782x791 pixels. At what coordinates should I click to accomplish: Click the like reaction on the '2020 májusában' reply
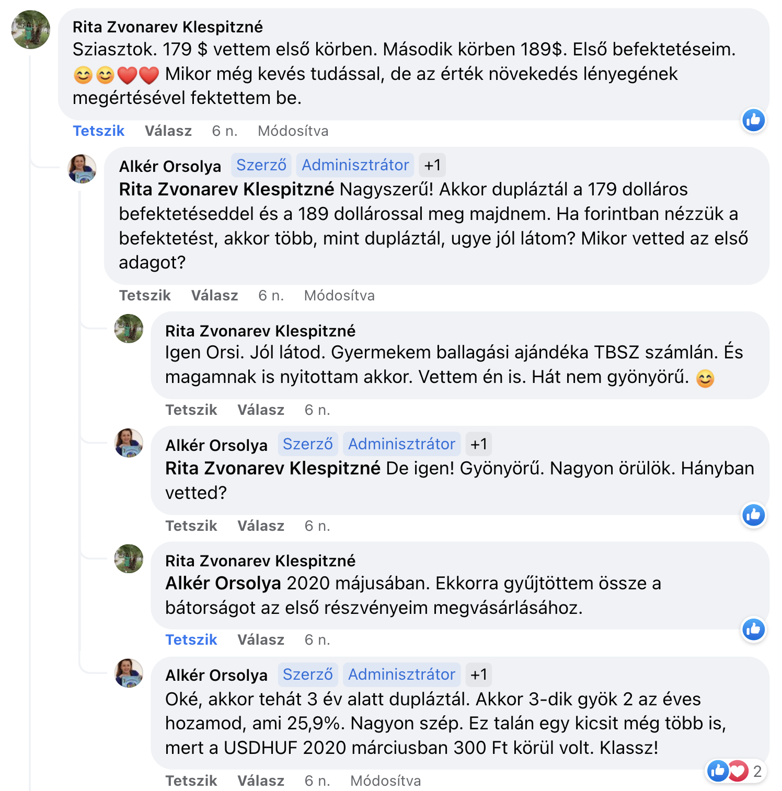753,630
